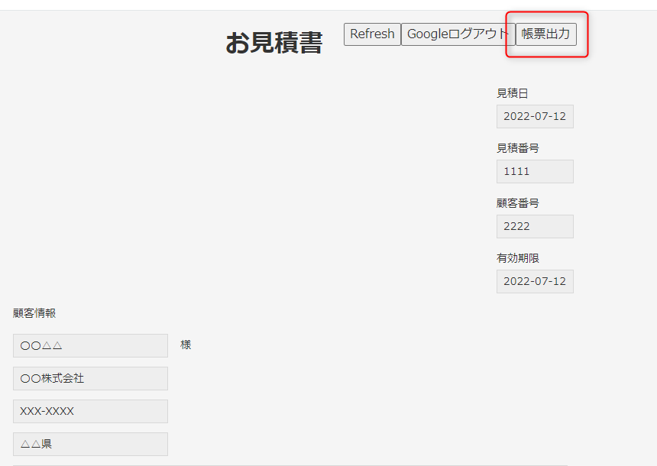
Task: Focus the 見積番号 field showing 1111
Action: tap(535, 171)
